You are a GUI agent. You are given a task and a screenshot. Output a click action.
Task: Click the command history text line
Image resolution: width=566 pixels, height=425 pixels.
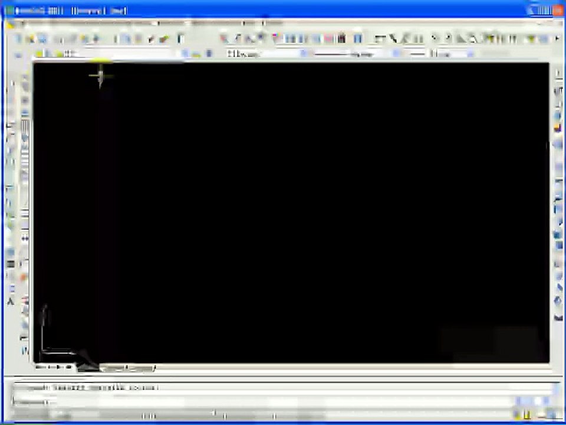(x=87, y=388)
